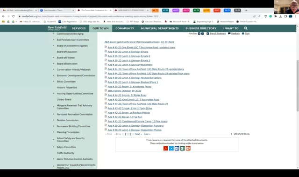Image resolution: width=299 pixels, height=177 pixels.
Task: Expand Conservation-Inlands/Wetlands item
Action: [x=53, y=69]
